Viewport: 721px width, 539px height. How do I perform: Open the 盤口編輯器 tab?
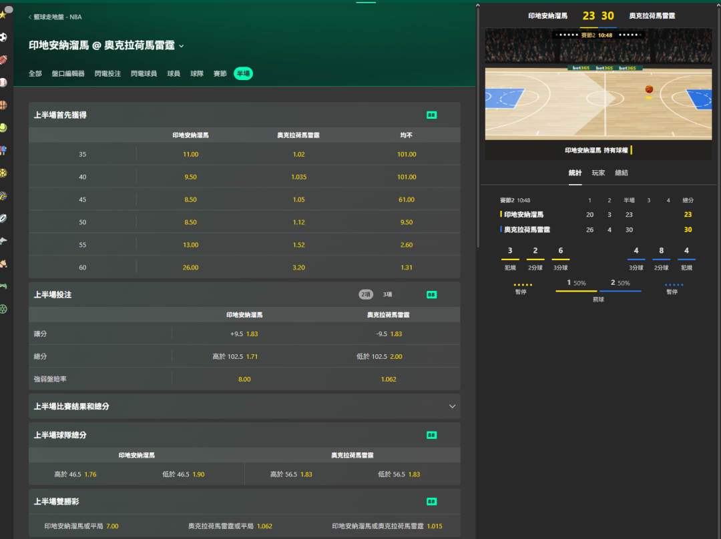click(x=68, y=73)
